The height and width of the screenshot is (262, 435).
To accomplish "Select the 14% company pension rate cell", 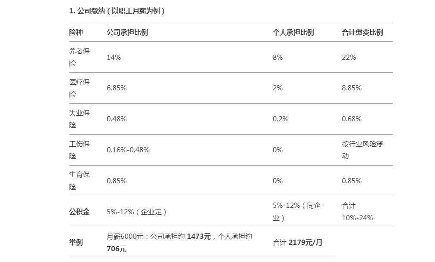I will [x=114, y=57].
